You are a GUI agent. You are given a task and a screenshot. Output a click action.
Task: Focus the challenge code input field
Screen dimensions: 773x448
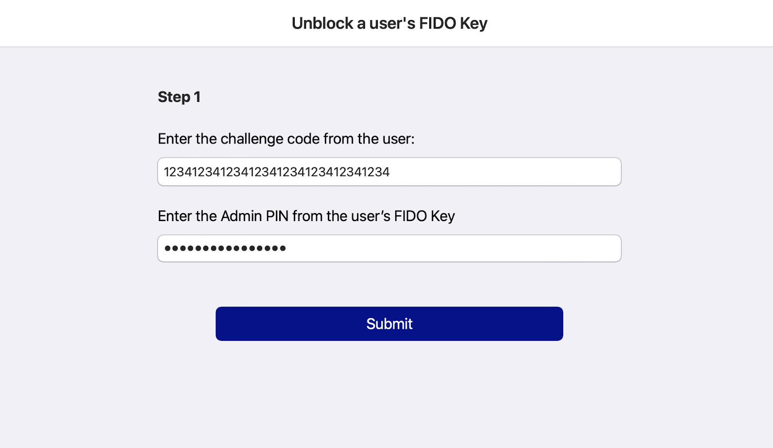(x=389, y=172)
